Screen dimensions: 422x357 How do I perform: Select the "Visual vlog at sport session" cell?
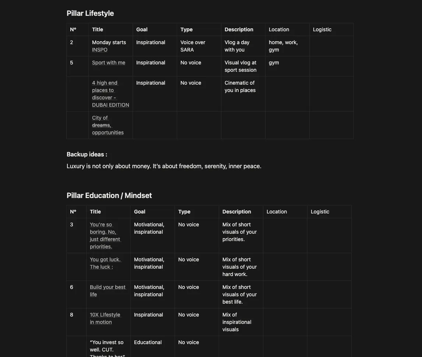[x=240, y=66]
